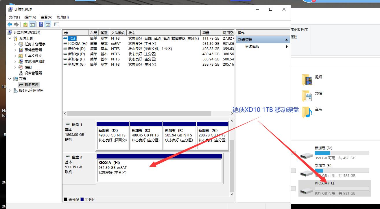Collapse the 系统工具 tree node
This screenshot has height=209, width=380.
10,38
